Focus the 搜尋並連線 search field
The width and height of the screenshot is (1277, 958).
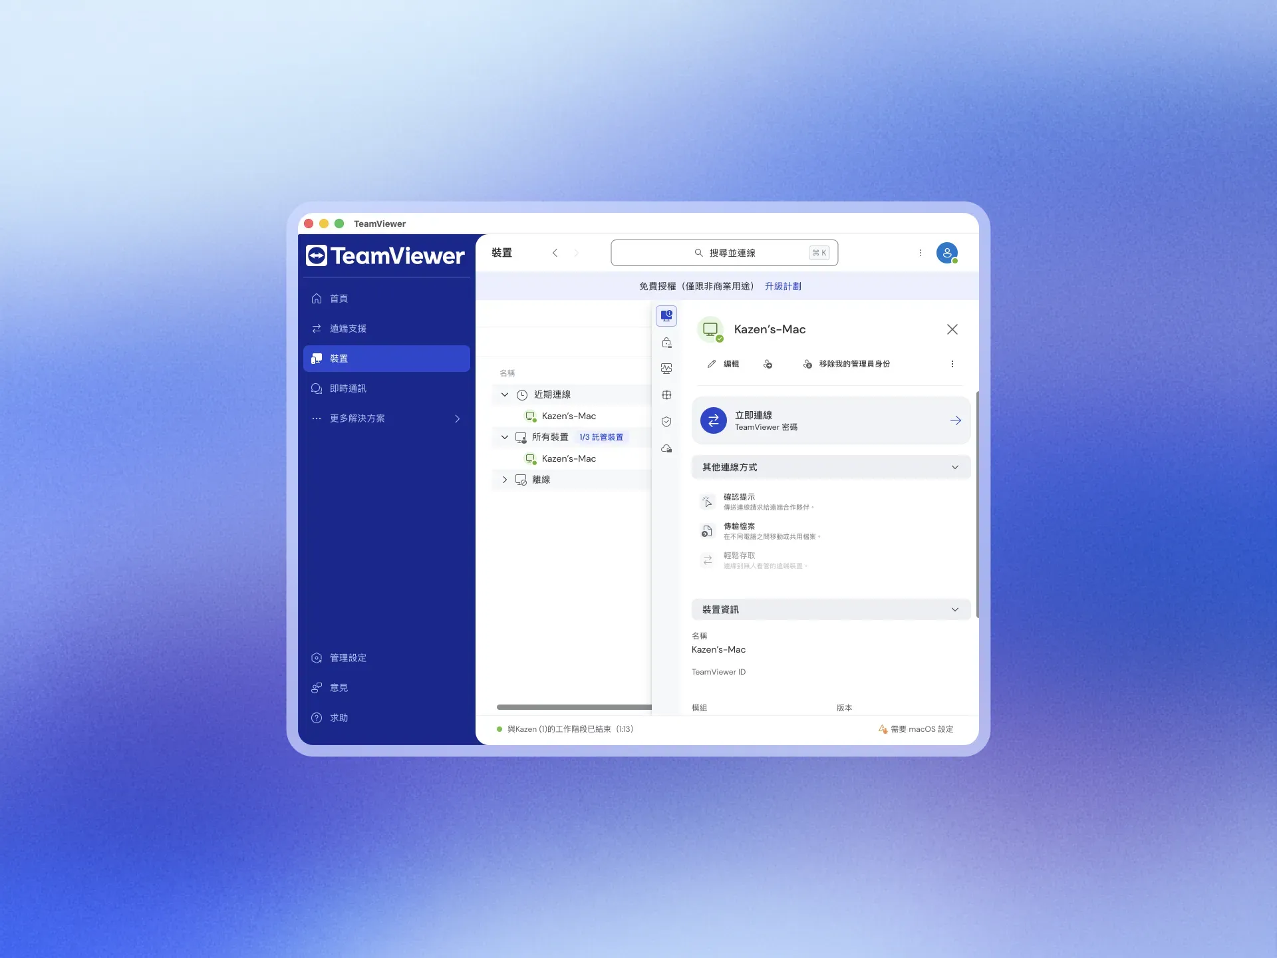click(x=724, y=253)
